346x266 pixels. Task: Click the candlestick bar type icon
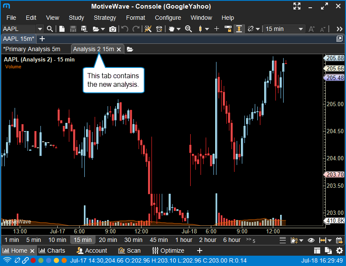pos(200,29)
